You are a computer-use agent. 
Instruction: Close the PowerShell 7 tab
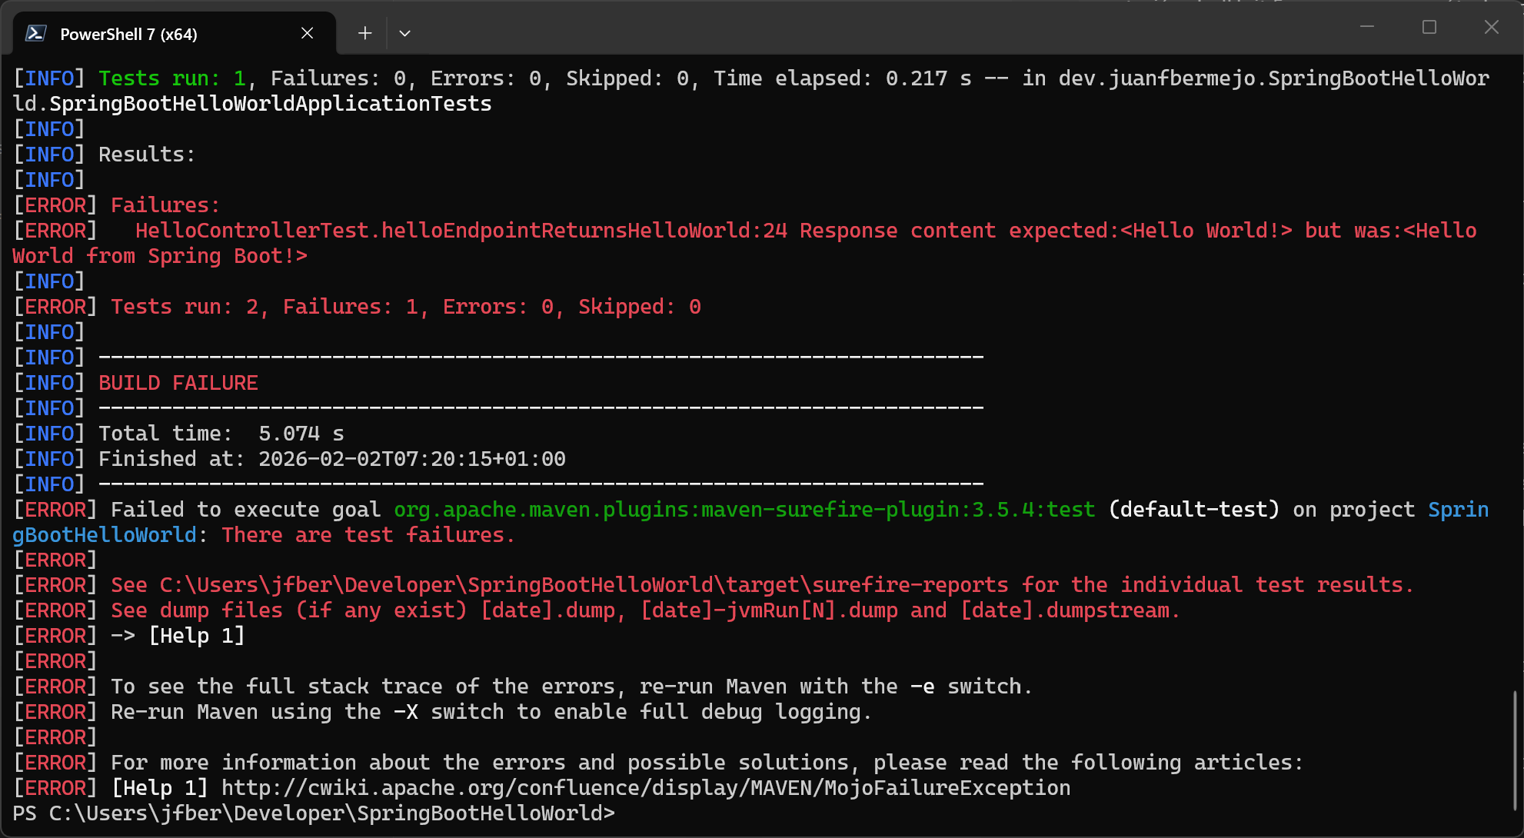tap(307, 33)
